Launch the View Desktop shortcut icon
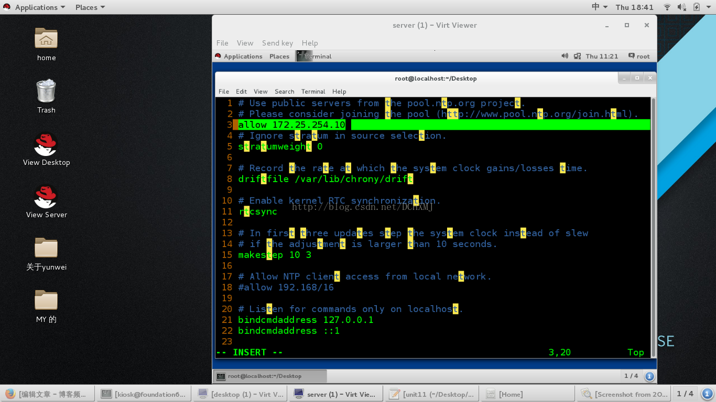 46,144
